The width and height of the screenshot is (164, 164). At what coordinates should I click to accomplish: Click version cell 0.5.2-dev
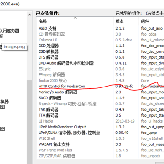(x=123, y=40)
